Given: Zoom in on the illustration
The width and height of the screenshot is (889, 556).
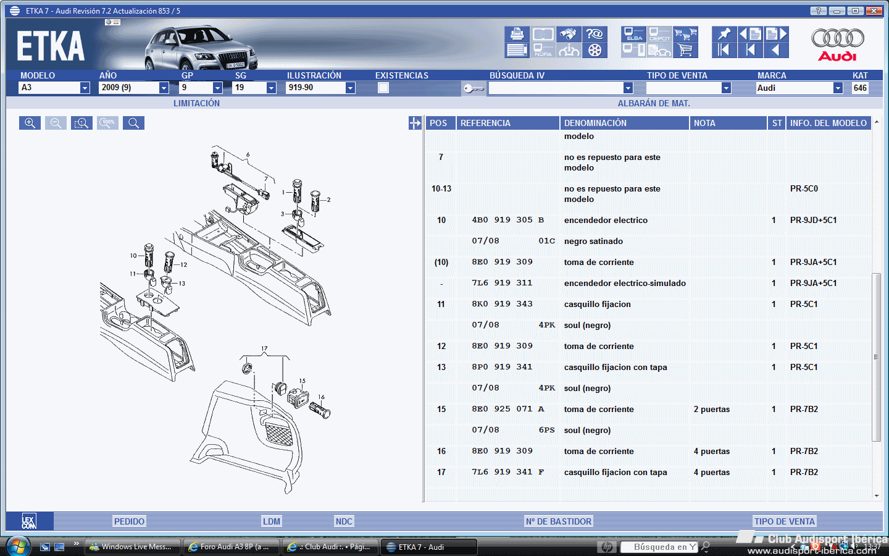Looking at the screenshot, I should tap(30, 123).
